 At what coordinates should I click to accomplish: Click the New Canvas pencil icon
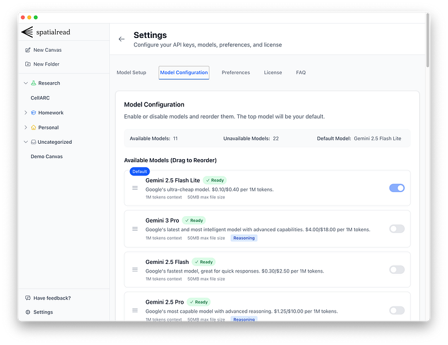point(28,50)
